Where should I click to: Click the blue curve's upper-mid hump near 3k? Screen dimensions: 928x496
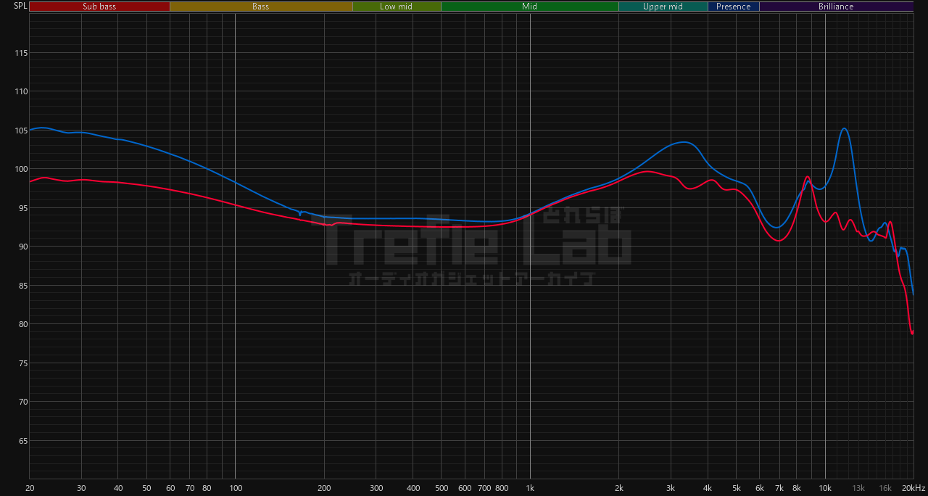683,142
